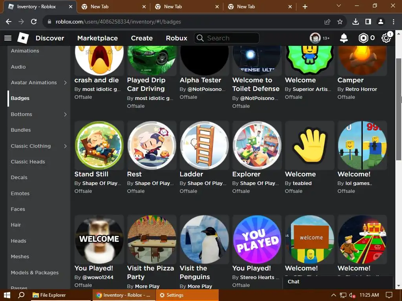
Task: Click creator link Retro Horror
Action: pos(361,89)
